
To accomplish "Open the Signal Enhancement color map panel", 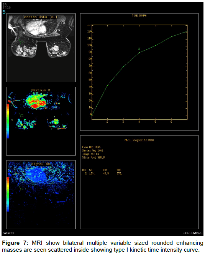I will 41,195.
